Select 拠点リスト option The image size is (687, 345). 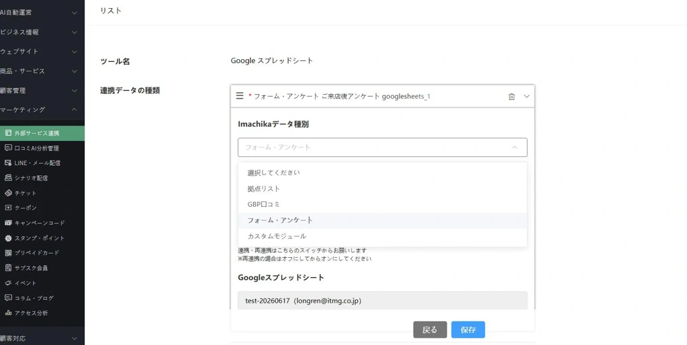pyautogui.click(x=383, y=189)
